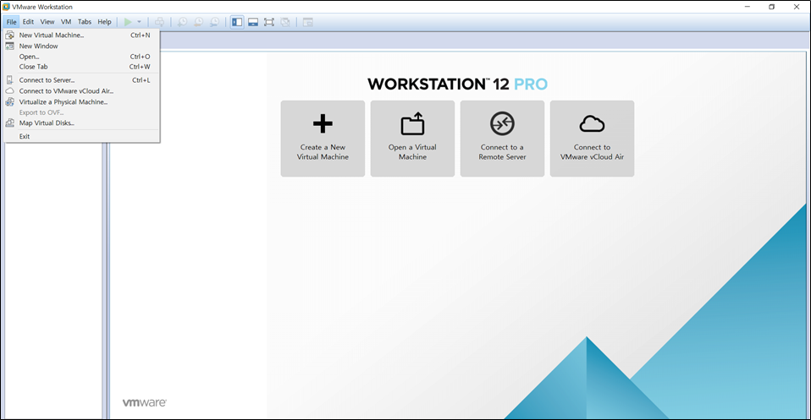The width and height of the screenshot is (811, 420).
Task: Open the power options dropdown arrow
Action: [x=139, y=22]
